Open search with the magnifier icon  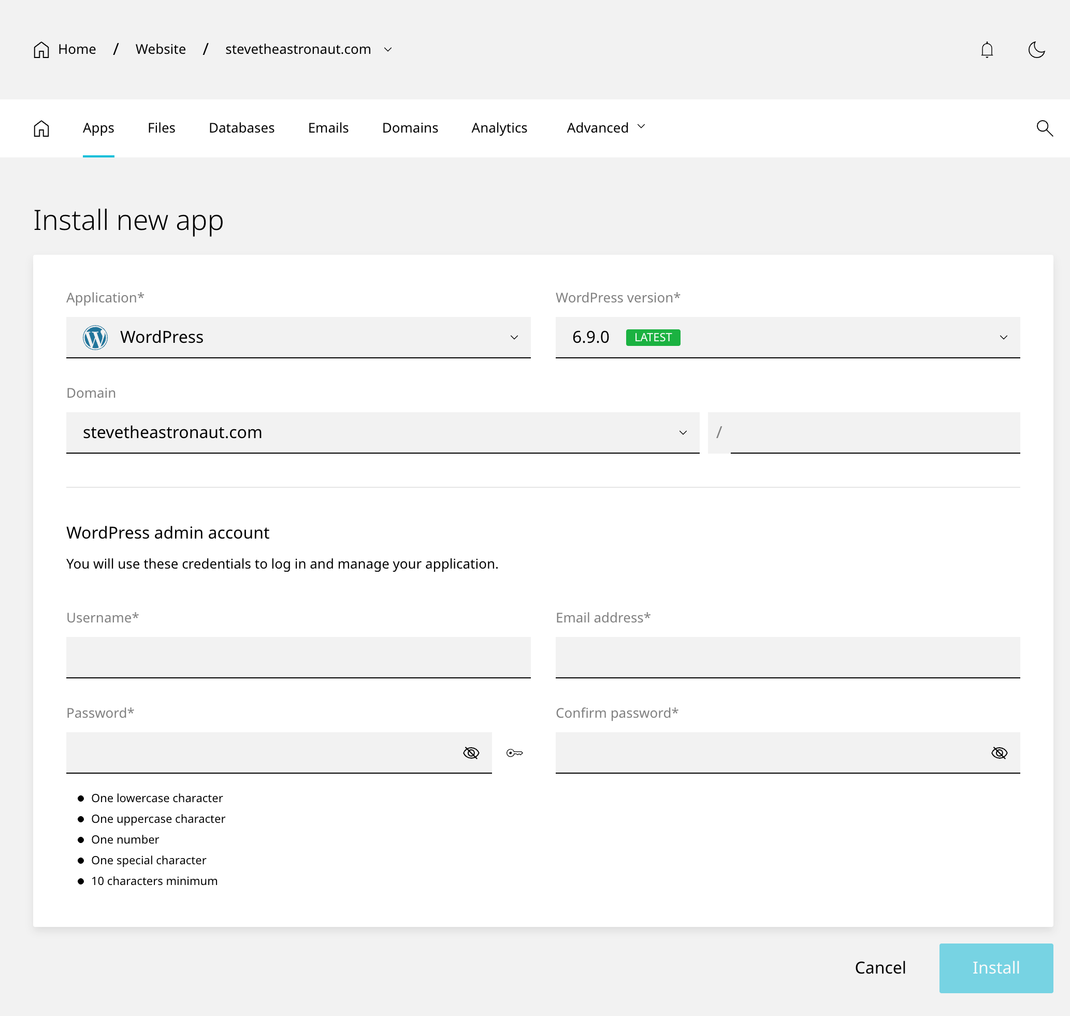[1044, 128]
